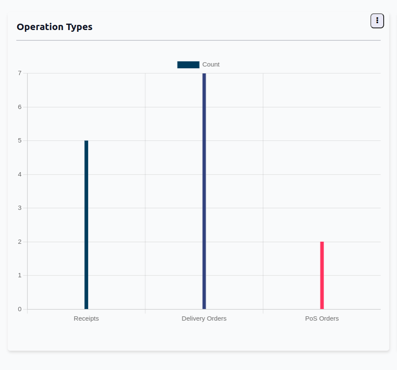Screen dimensions: 397x370
Task: Open the Operation Types three-dot options menu
Action: 377,21
